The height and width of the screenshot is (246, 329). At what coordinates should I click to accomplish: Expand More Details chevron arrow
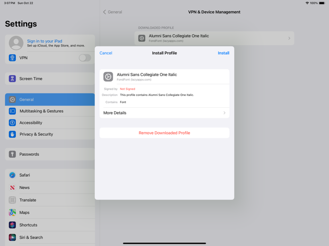coord(224,113)
